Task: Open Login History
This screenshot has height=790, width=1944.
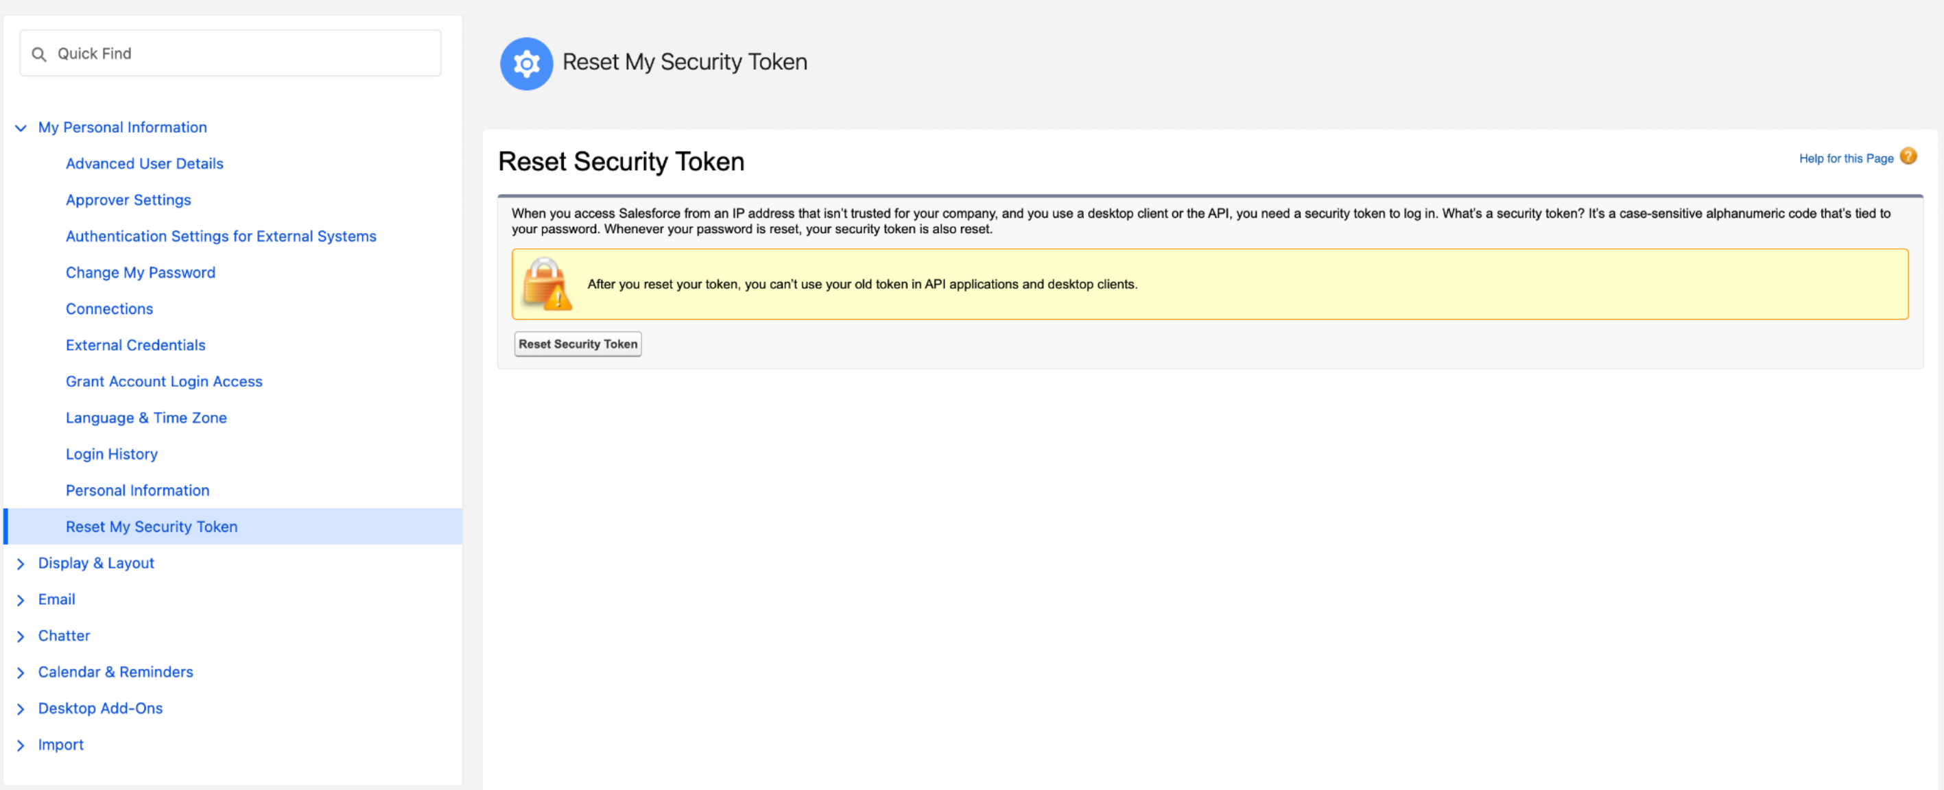Action: (x=111, y=453)
